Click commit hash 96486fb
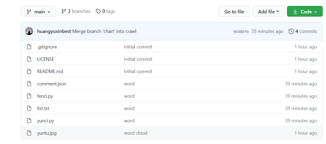 pyautogui.click(x=241, y=32)
